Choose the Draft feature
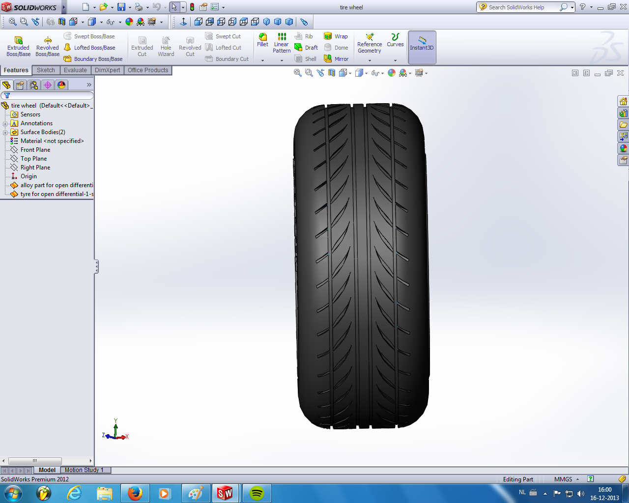 (306, 48)
